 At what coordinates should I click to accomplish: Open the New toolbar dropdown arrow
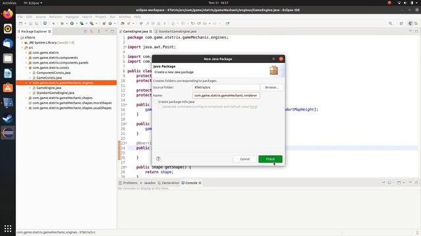(25, 24)
